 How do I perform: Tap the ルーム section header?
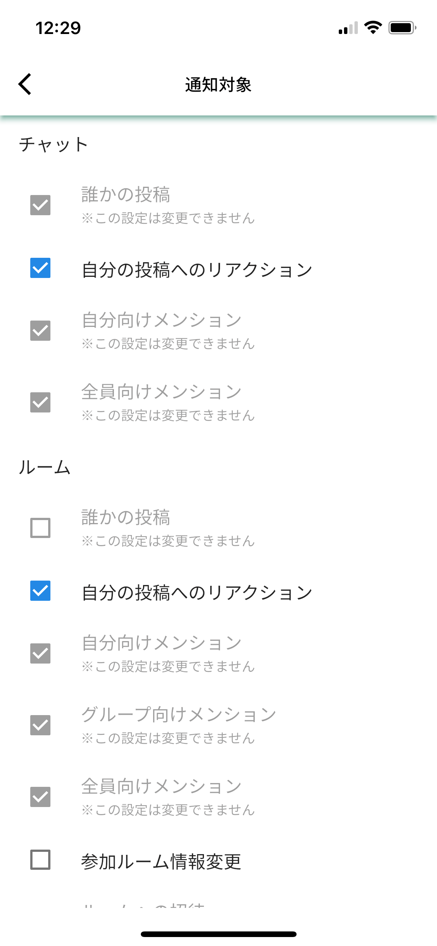click(45, 467)
